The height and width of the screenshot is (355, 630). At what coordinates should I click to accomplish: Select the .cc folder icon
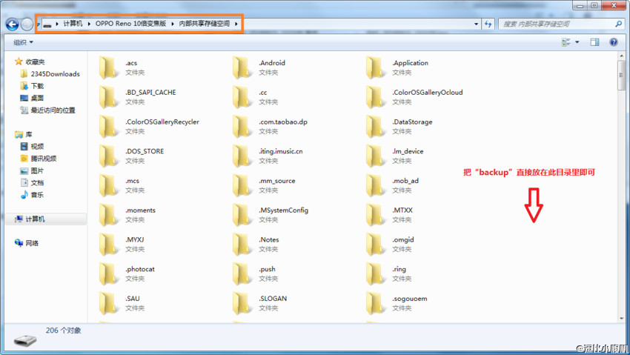(x=242, y=97)
